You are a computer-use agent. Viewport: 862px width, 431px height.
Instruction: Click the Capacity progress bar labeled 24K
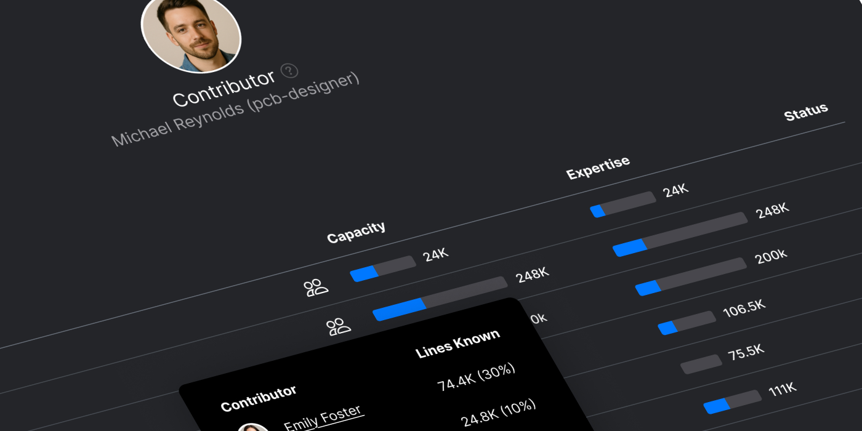(x=383, y=268)
